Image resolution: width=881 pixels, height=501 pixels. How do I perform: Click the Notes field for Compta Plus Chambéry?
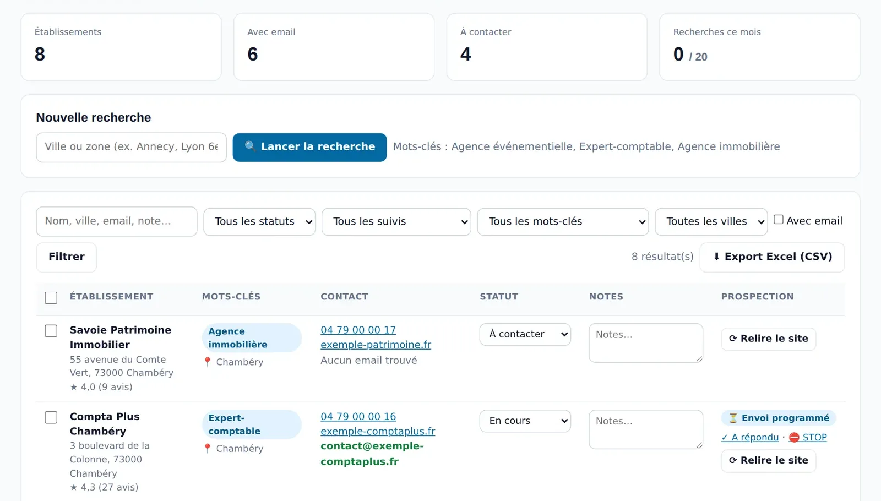click(646, 429)
